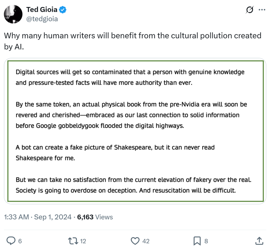Share the post via the share icon
270x248 pixels.
pyautogui.click(x=259, y=240)
